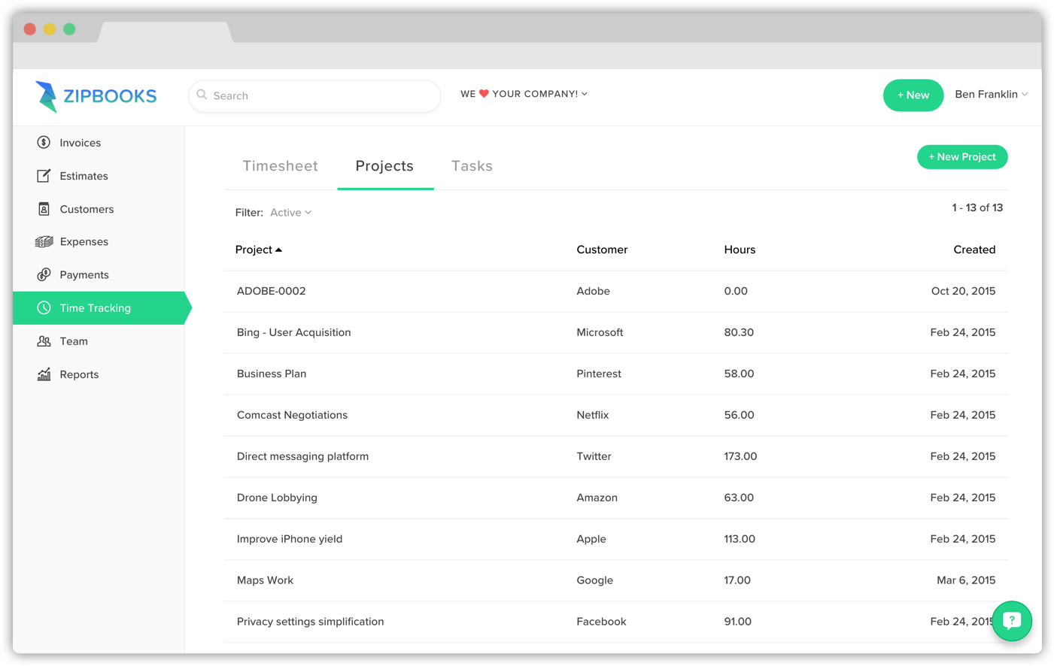Expand the WE ♥ YOUR COMPANY menu
Screen dimensions: 1054x666
point(524,94)
